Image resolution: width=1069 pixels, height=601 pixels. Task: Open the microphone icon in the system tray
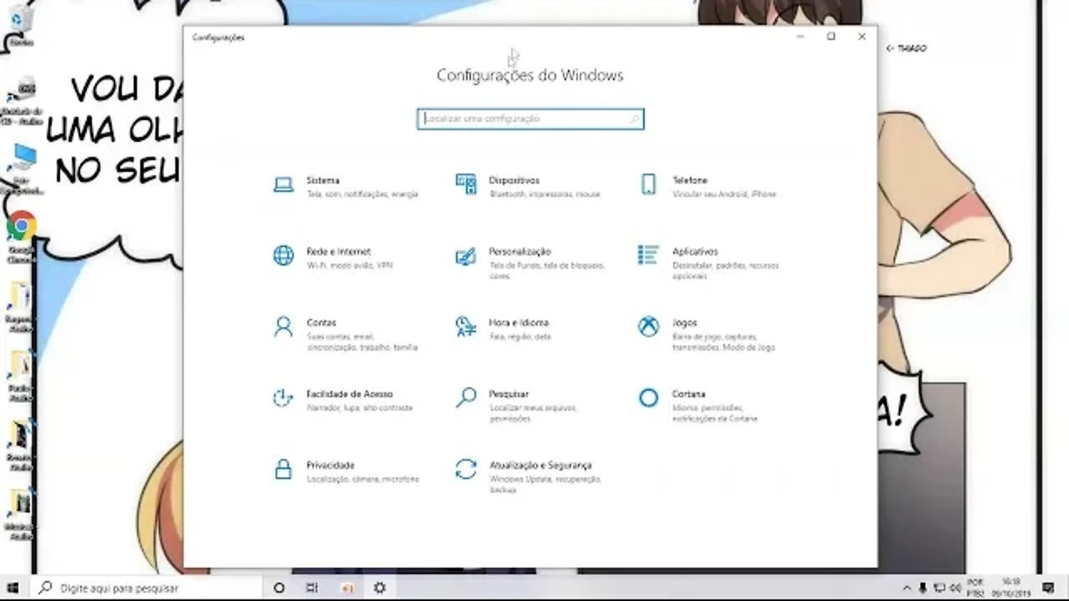(x=923, y=588)
